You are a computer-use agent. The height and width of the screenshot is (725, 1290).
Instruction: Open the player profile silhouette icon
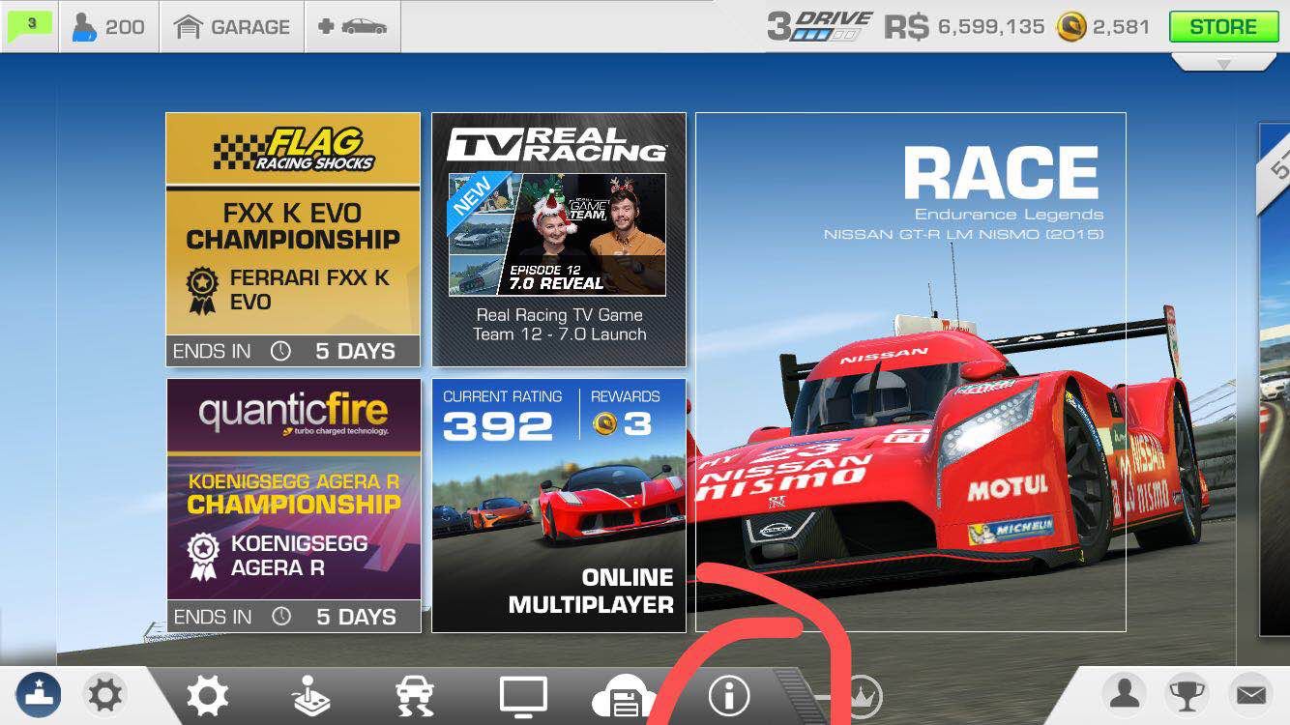pyautogui.click(x=1125, y=693)
